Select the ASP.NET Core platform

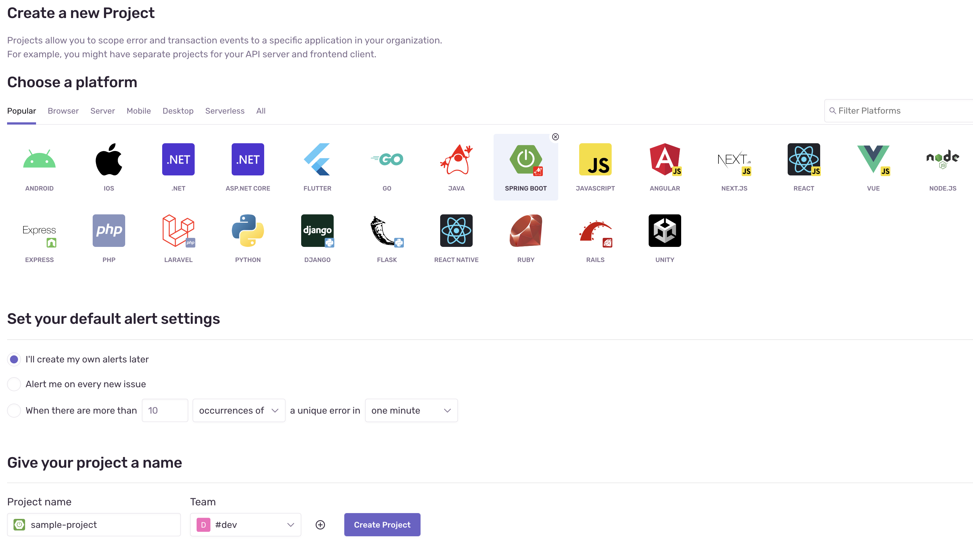point(247,159)
